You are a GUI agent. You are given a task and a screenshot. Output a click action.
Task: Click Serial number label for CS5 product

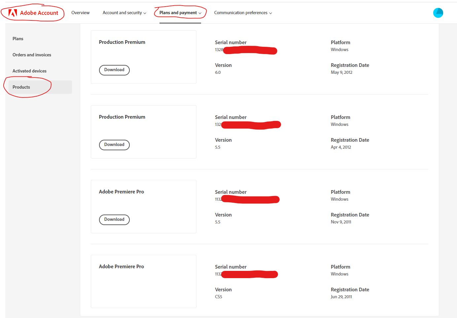(231, 267)
